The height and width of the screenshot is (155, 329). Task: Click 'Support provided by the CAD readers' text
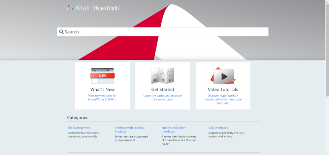point(226,135)
